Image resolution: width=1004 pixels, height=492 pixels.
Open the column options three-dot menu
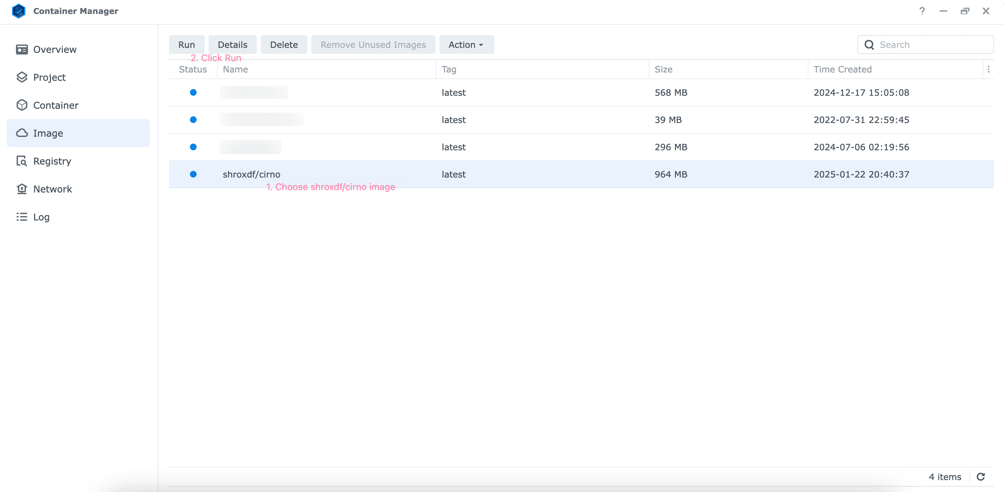(x=988, y=69)
